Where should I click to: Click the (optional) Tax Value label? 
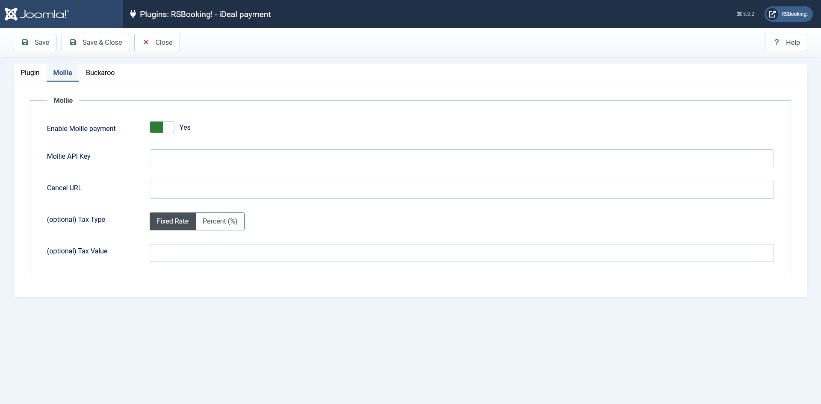(77, 251)
